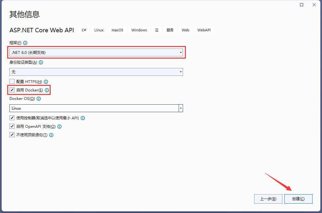Click the C# tag
The image size is (322, 213).
click(x=84, y=30)
